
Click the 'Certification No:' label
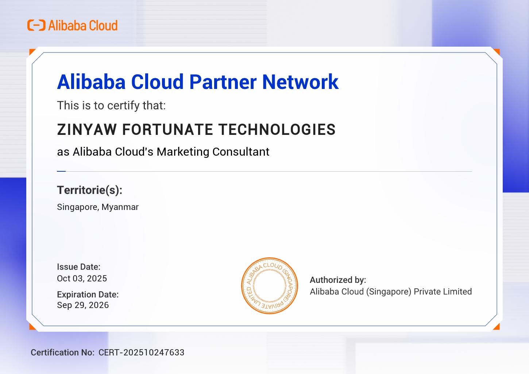click(62, 352)
